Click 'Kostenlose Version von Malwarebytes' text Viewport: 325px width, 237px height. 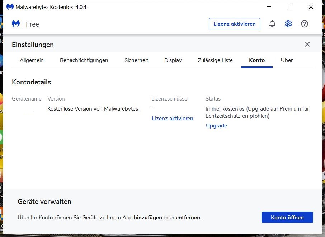tap(93, 109)
